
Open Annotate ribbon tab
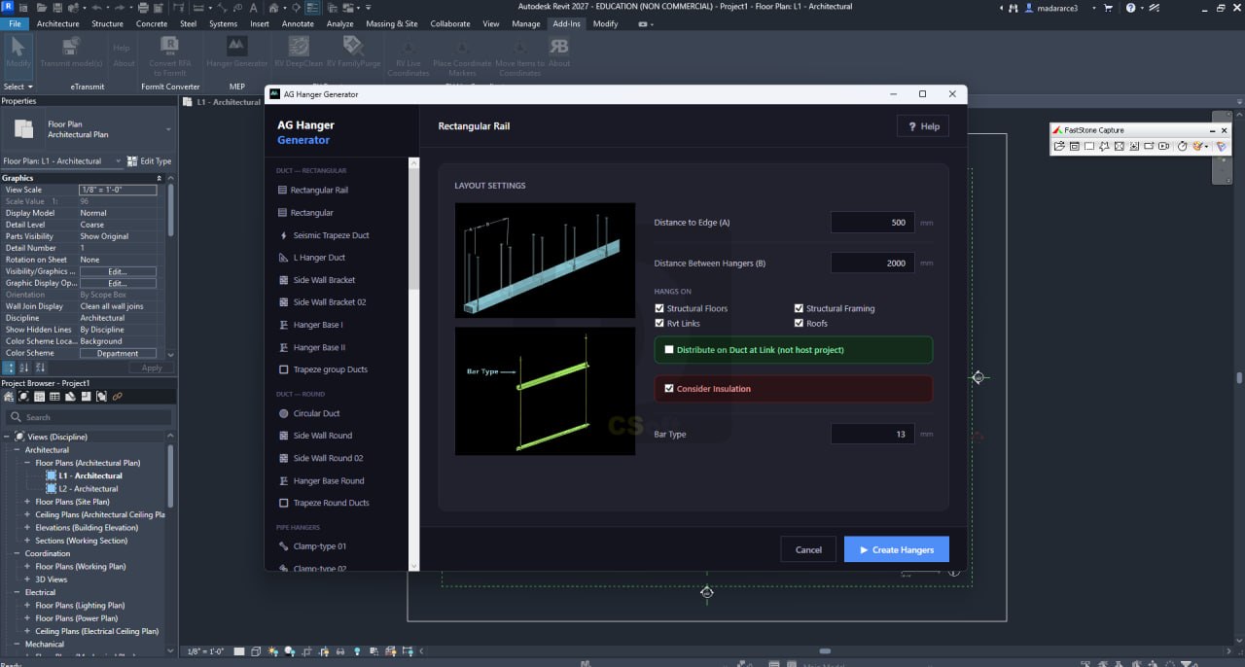tap(298, 23)
